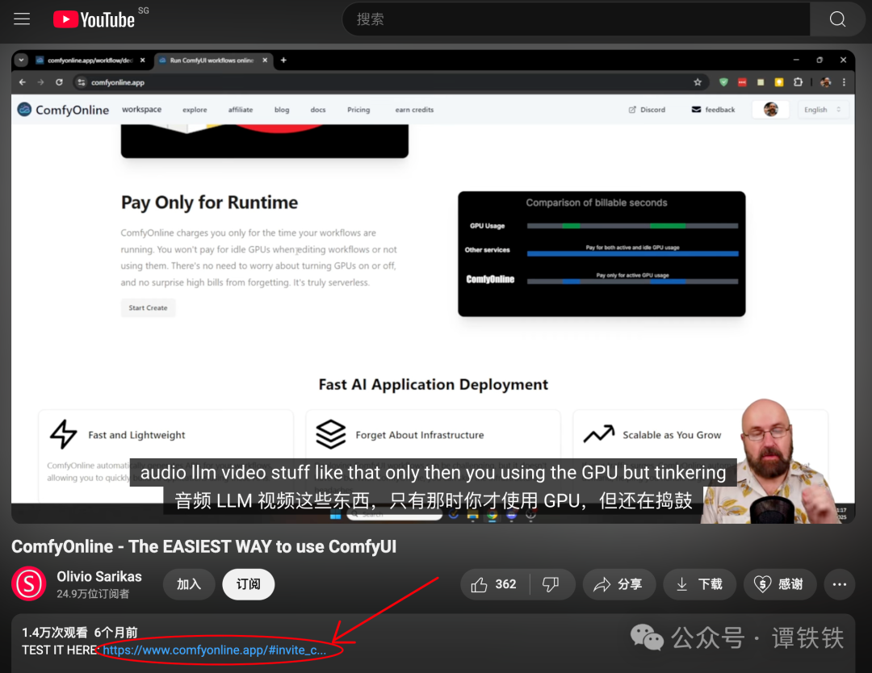Open the browser three-dot menu

844,82
